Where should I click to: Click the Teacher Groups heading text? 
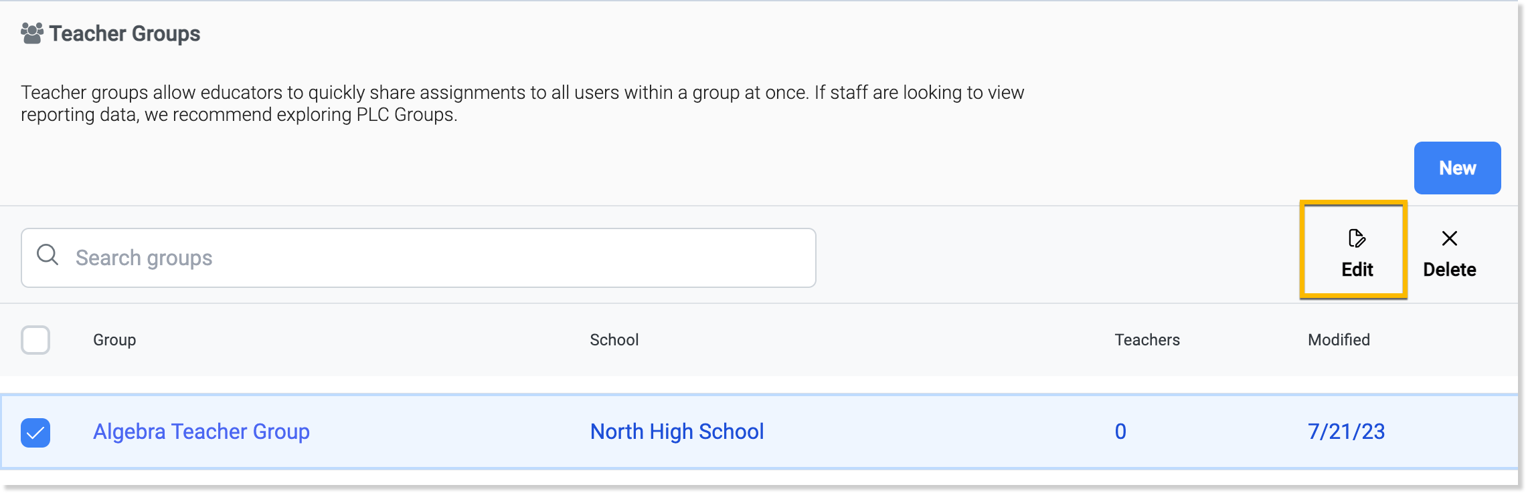(x=125, y=33)
